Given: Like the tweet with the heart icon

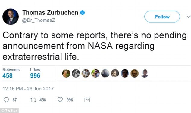Looking at the screenshot, I should (60, 100).
